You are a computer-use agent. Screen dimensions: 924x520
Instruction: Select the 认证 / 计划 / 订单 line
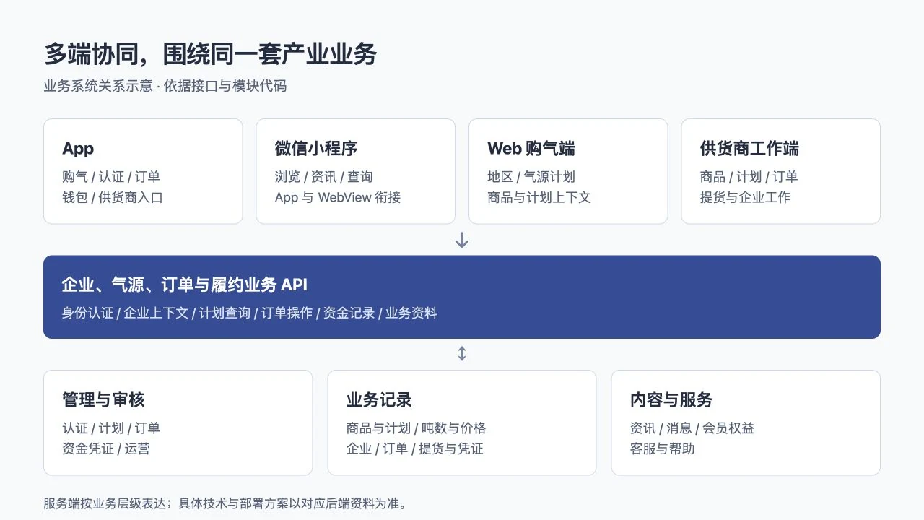coord(111,428)
